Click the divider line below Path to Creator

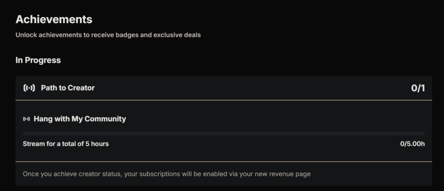coord(224,100)
